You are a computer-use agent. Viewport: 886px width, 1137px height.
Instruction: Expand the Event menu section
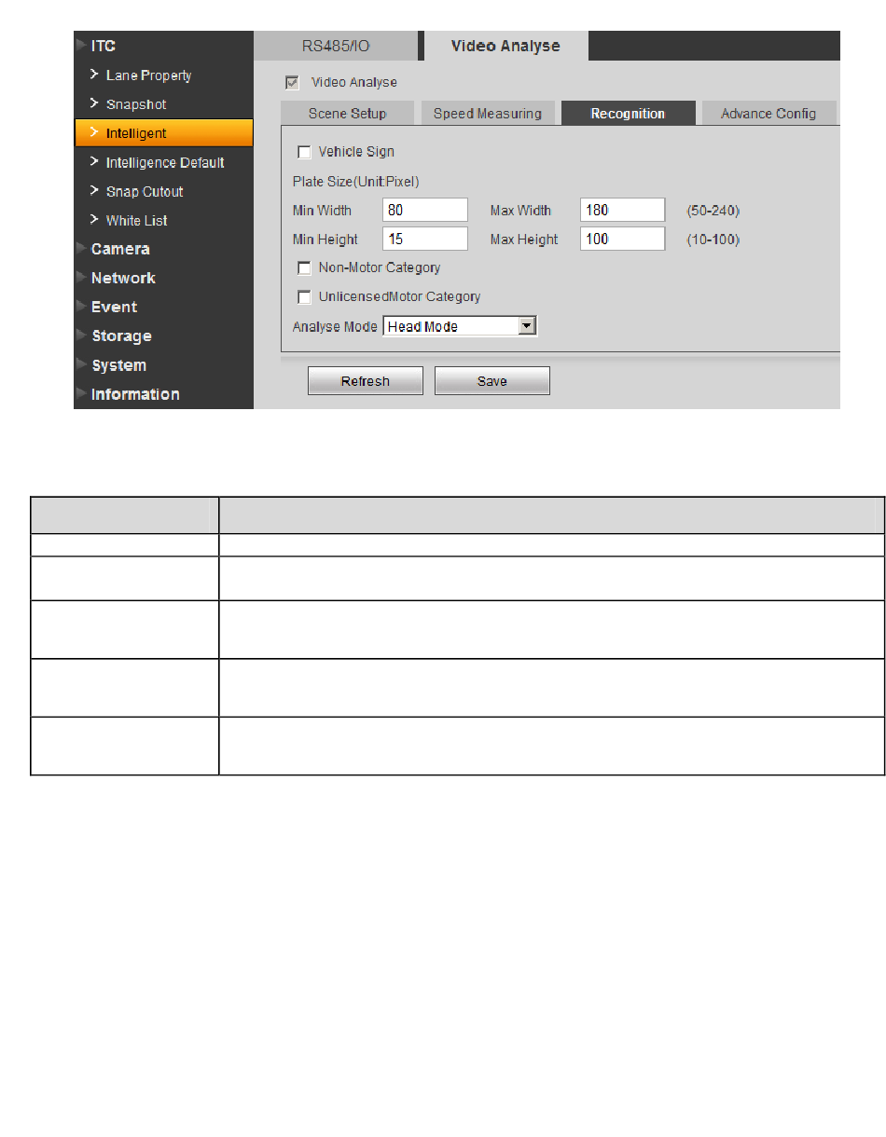tap(114, 308)
